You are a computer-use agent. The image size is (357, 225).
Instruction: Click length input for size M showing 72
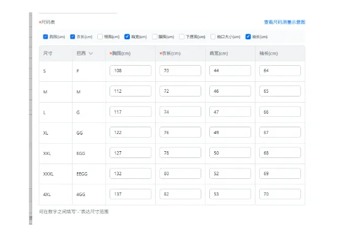click(x=180, y=91)
